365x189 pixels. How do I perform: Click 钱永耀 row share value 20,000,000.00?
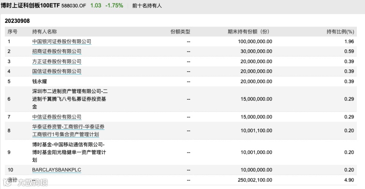coord(256,82)
